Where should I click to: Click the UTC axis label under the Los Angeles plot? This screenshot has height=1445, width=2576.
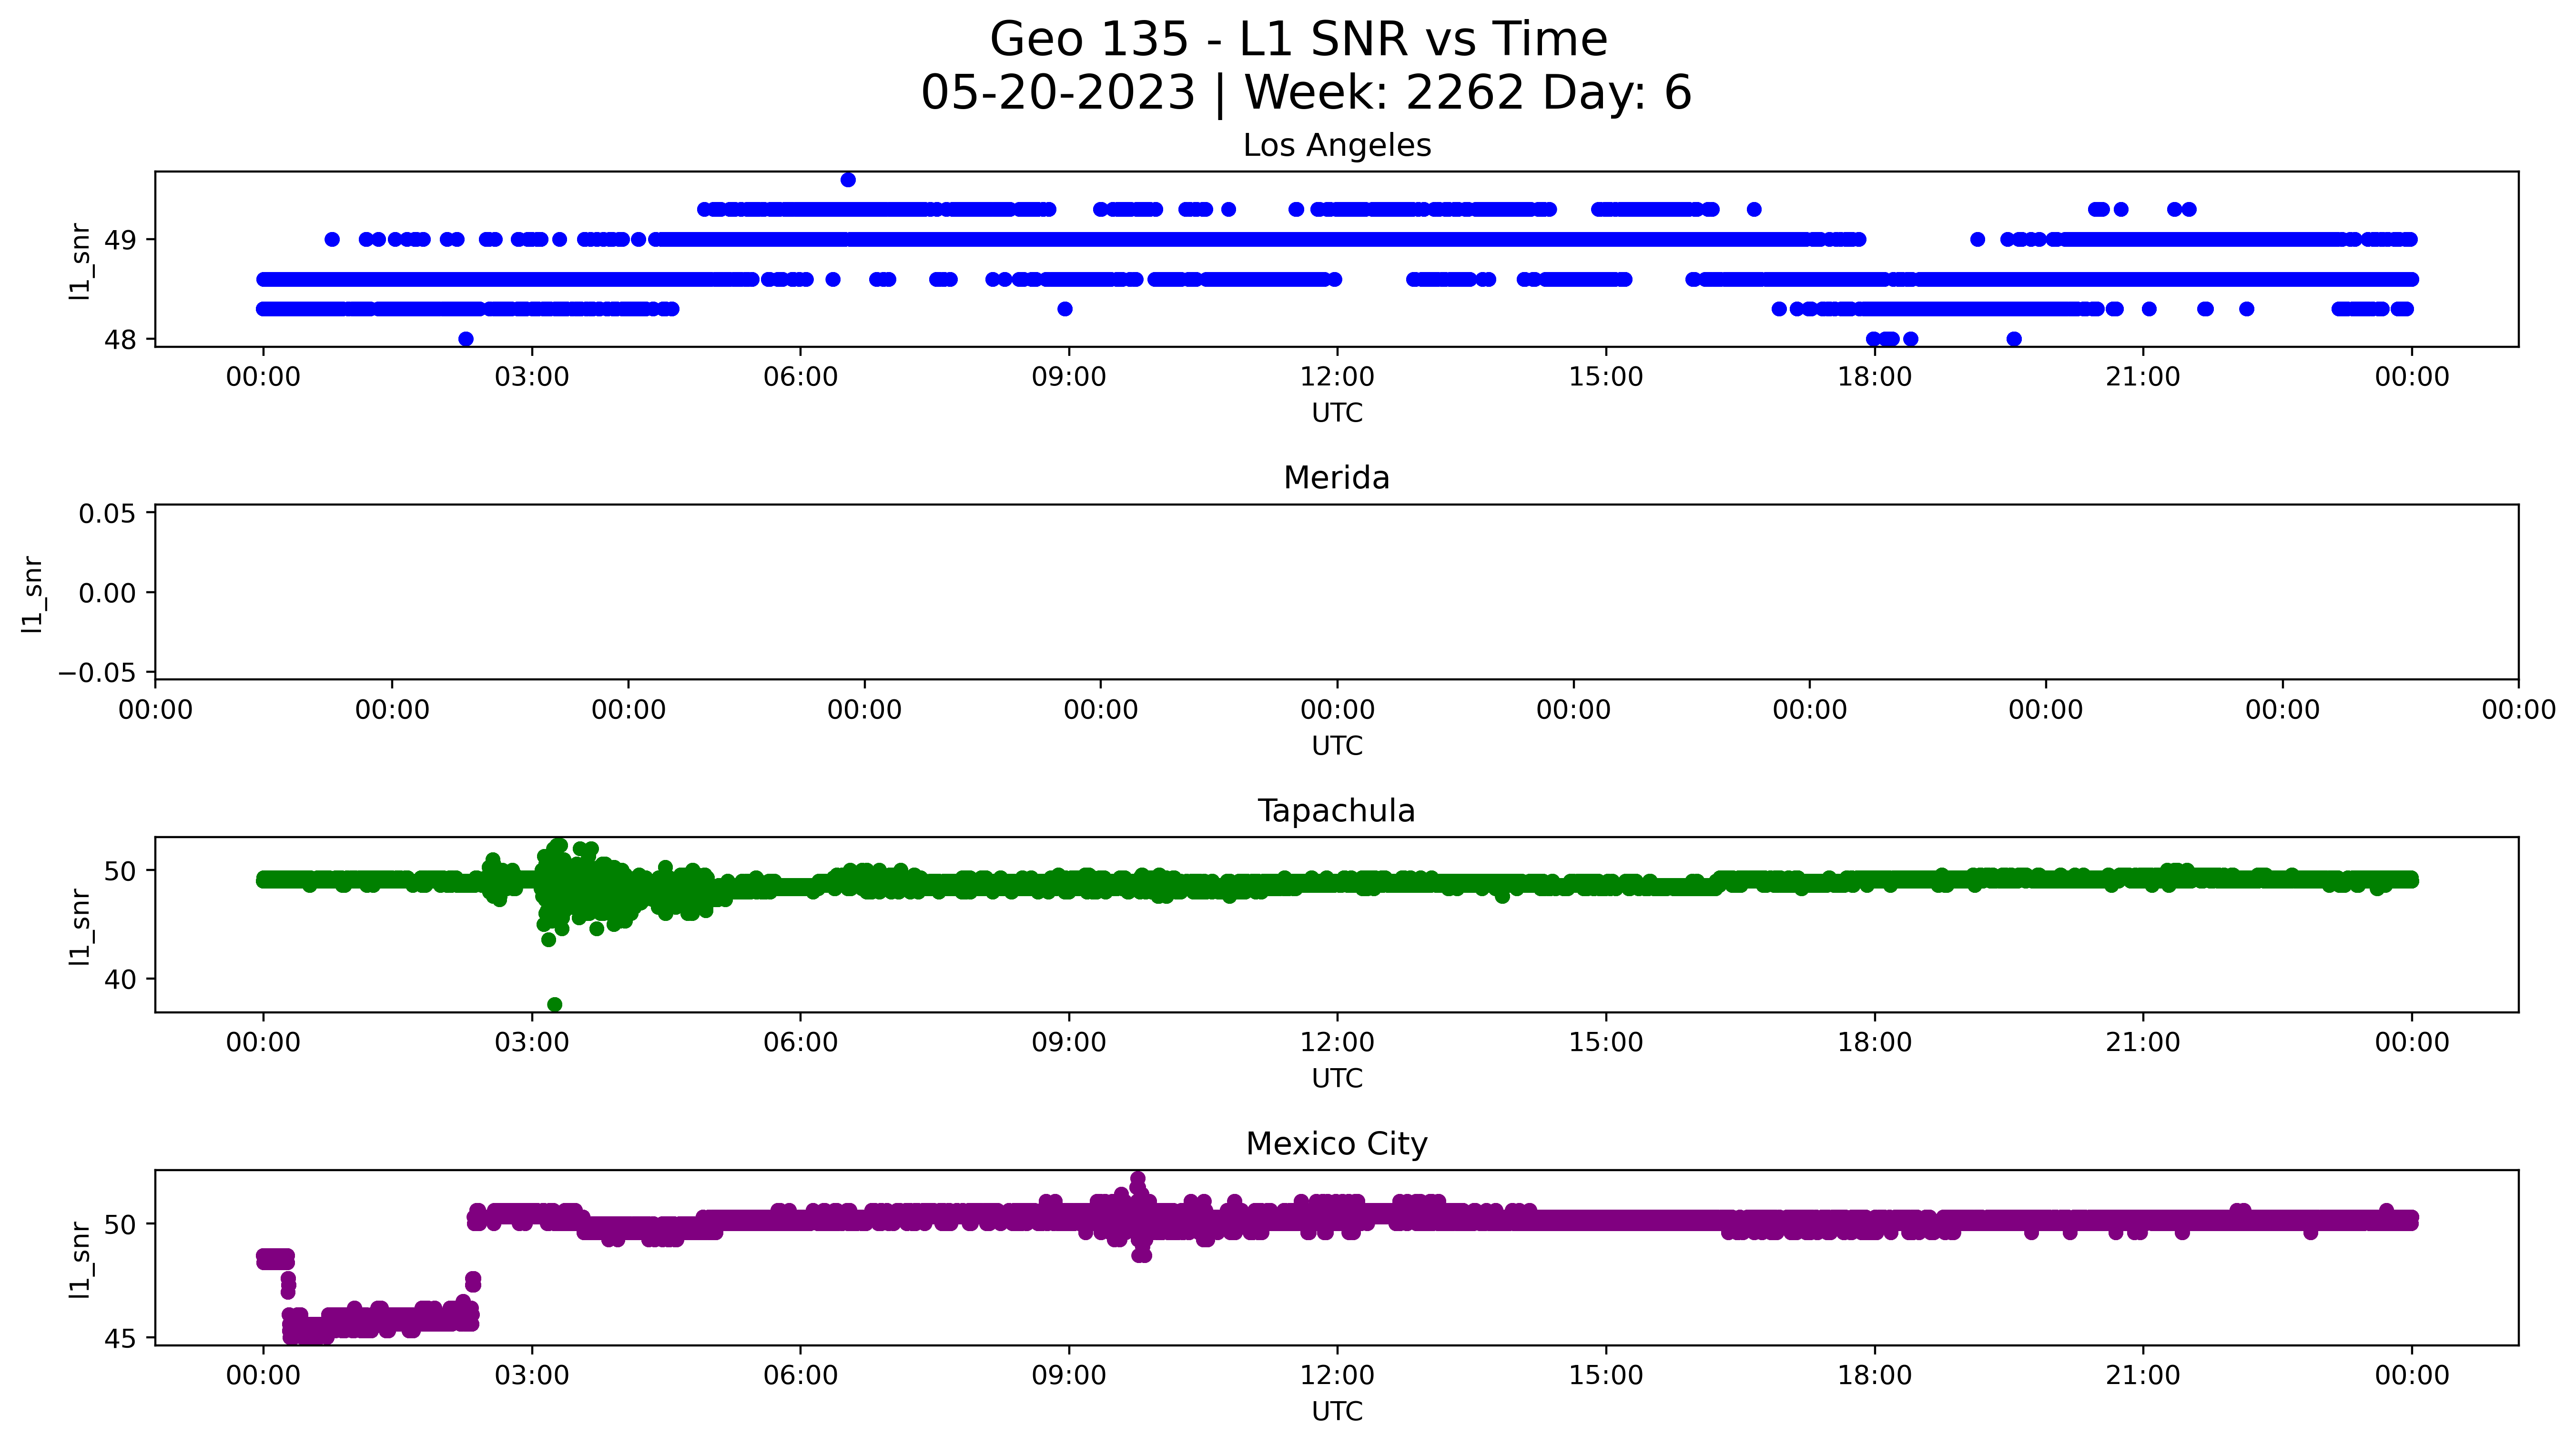[x=1337, y=413]
